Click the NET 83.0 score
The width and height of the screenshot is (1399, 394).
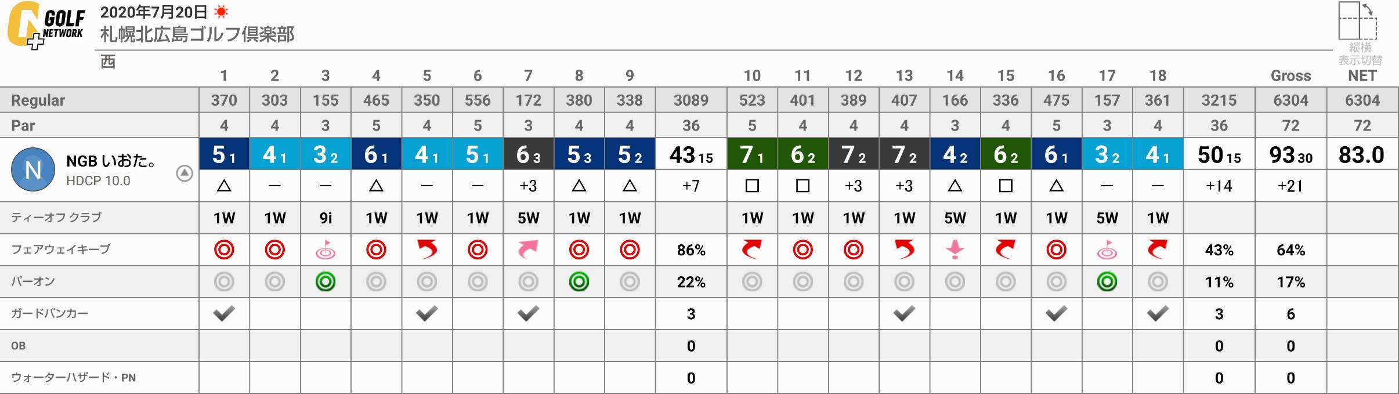point(1361,155)
